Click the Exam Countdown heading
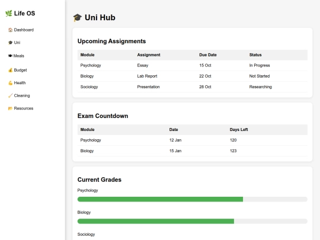320x240 pixels. (103, 116)
